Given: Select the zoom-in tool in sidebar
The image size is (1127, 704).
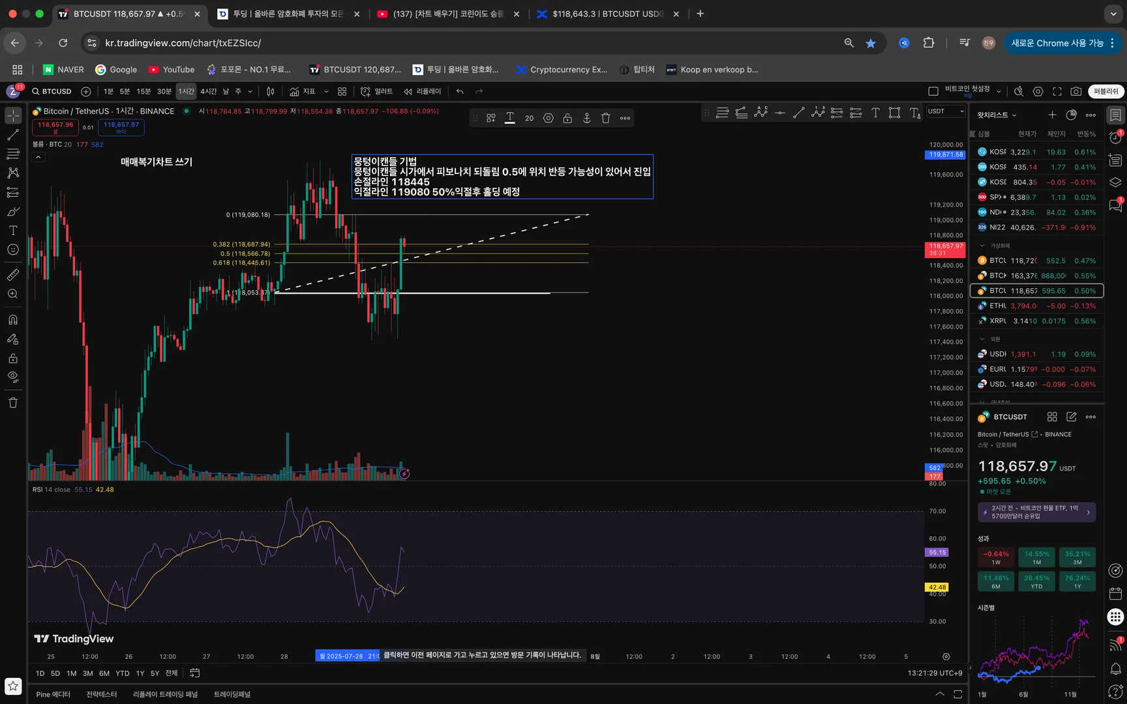Looking at the screenshot, I should click(13, 294).
